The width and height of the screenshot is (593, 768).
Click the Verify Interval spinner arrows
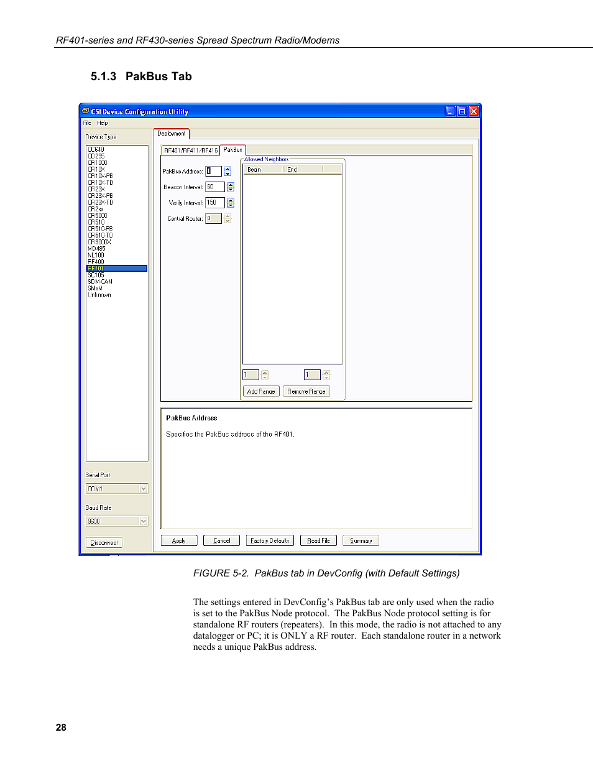pyautogui.click(x=231, y=203)
